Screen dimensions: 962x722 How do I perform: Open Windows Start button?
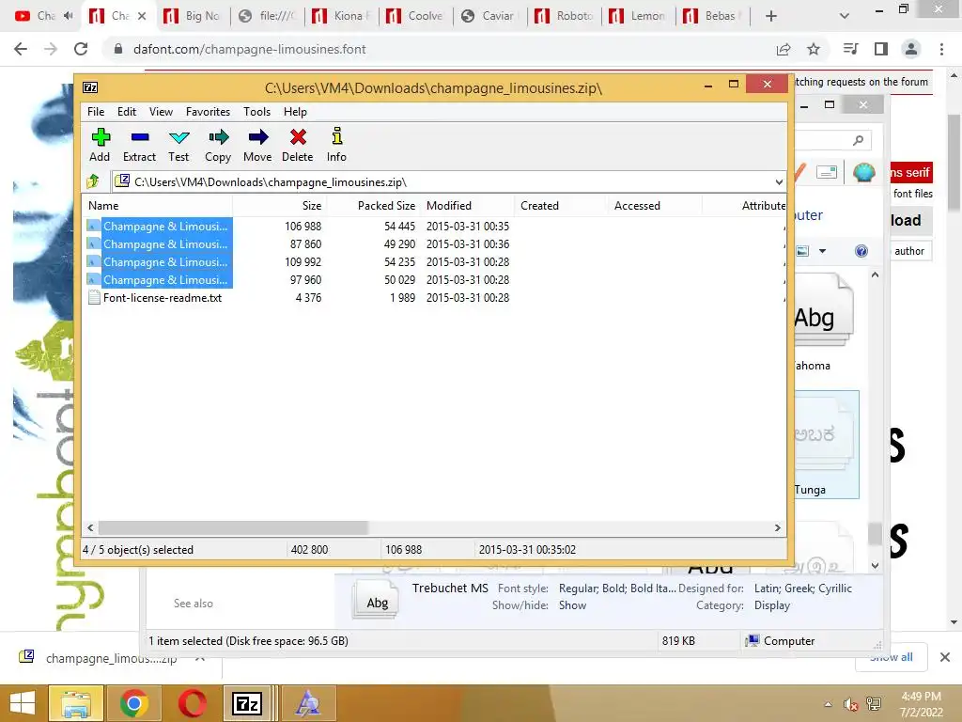coord(23,703)
